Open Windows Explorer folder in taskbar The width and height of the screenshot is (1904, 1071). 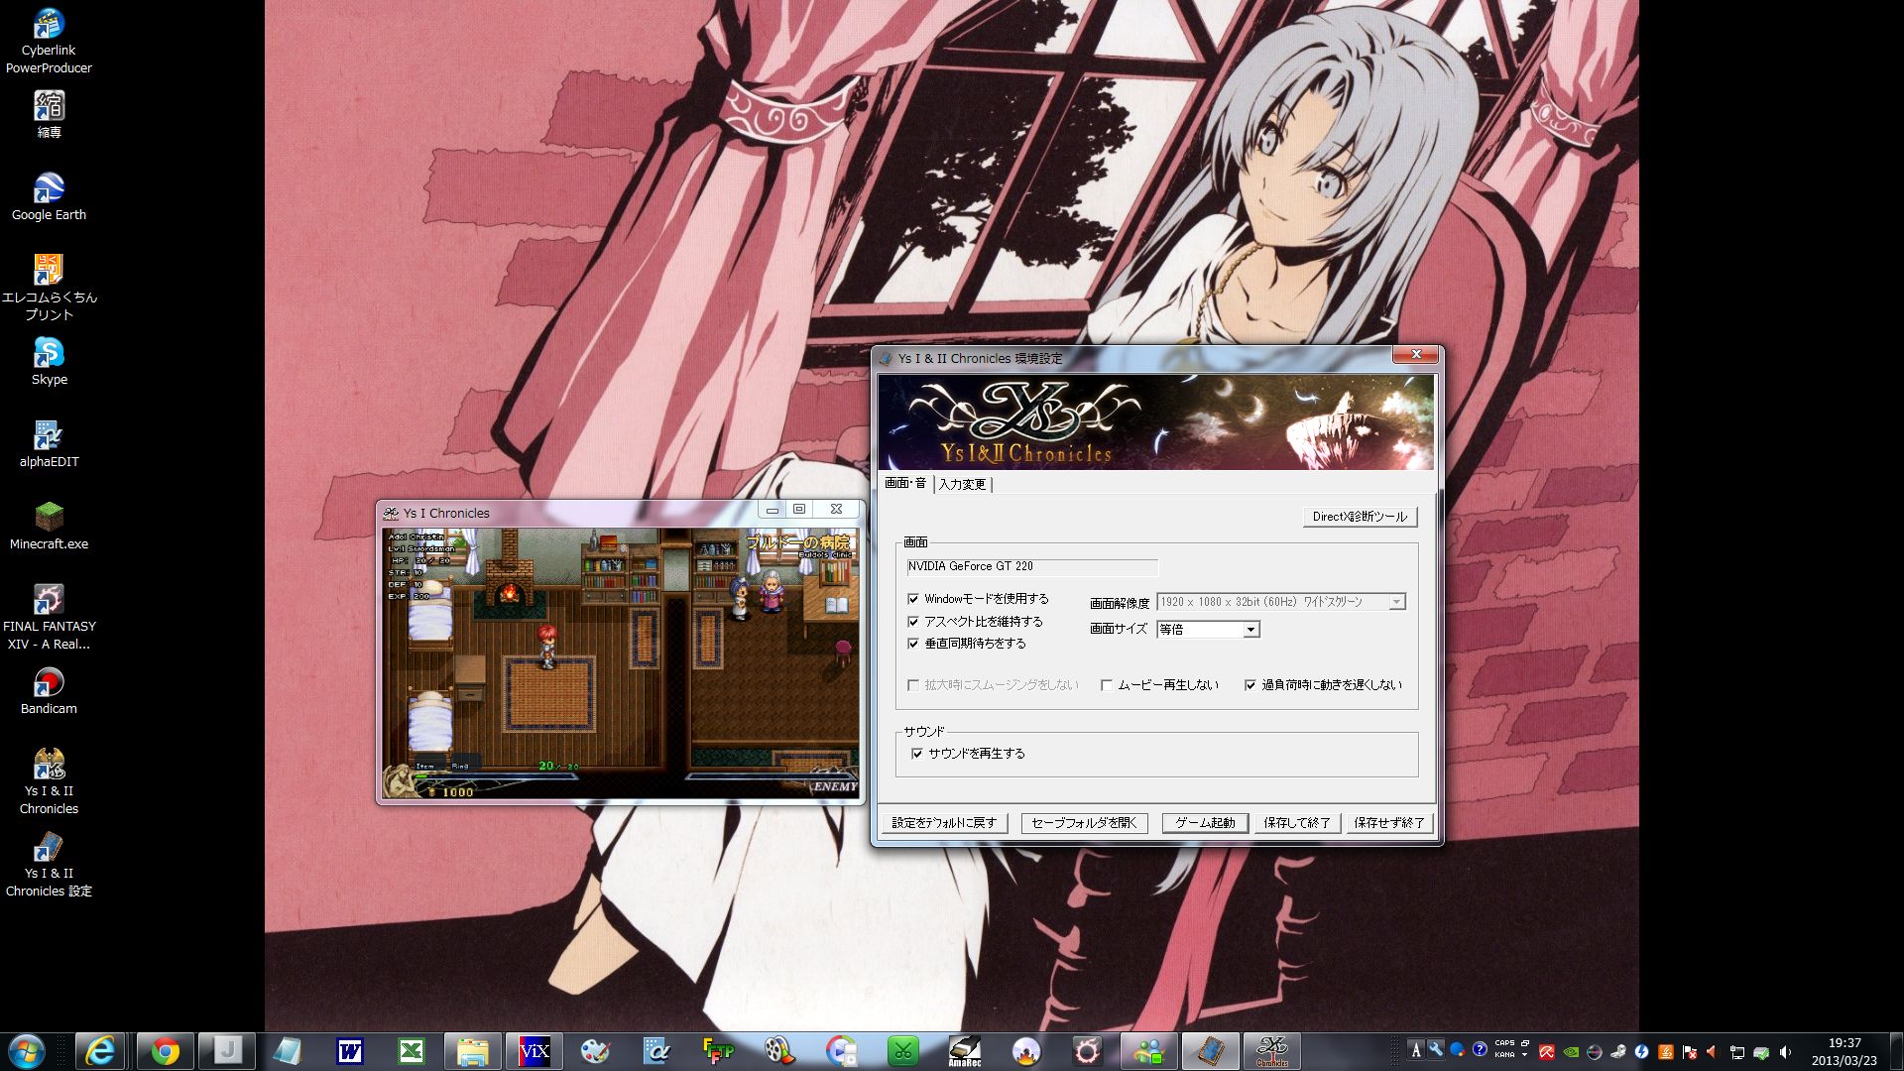tap(472, 1051)
